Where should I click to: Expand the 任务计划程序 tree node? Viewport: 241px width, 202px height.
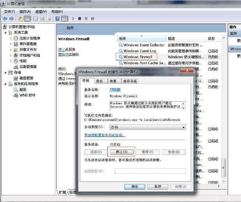point(11,39)
